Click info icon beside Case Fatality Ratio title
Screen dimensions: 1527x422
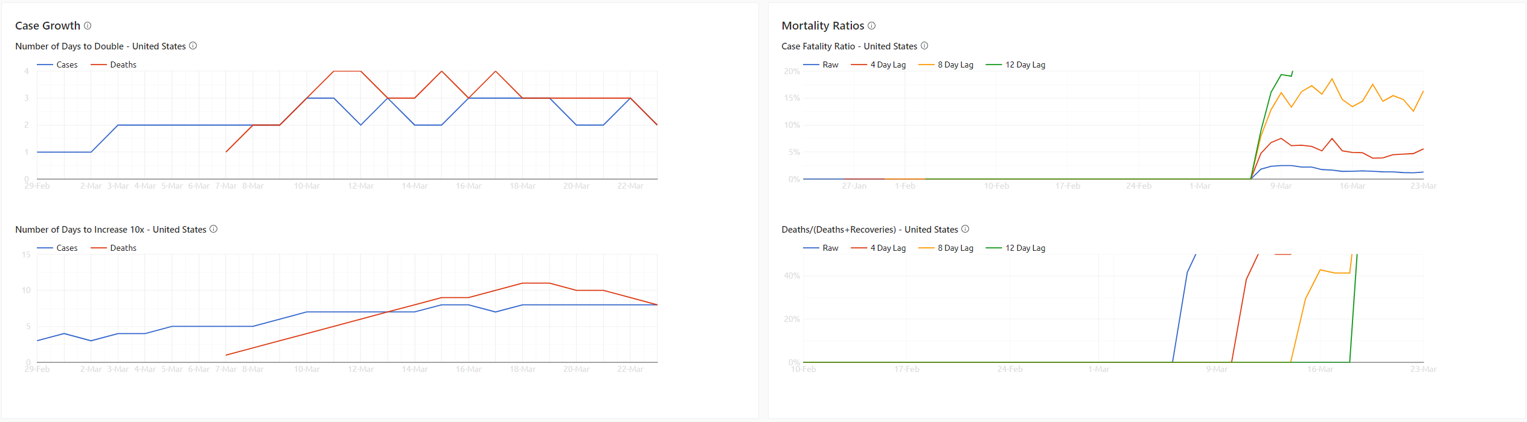[x=924, y=46]
